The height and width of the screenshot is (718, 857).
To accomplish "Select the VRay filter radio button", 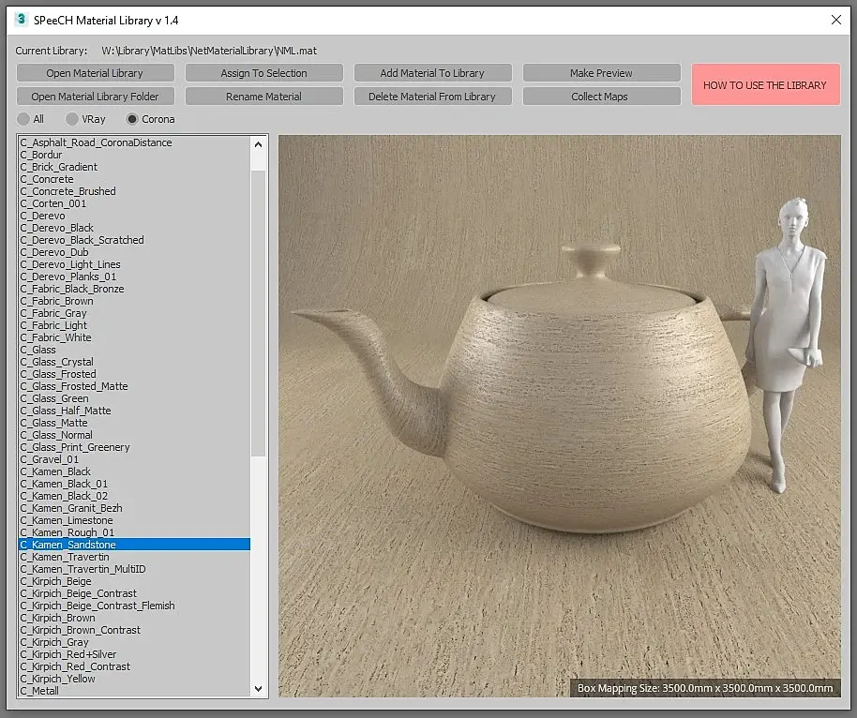I will pyautogui.click(x=72, y=119).
